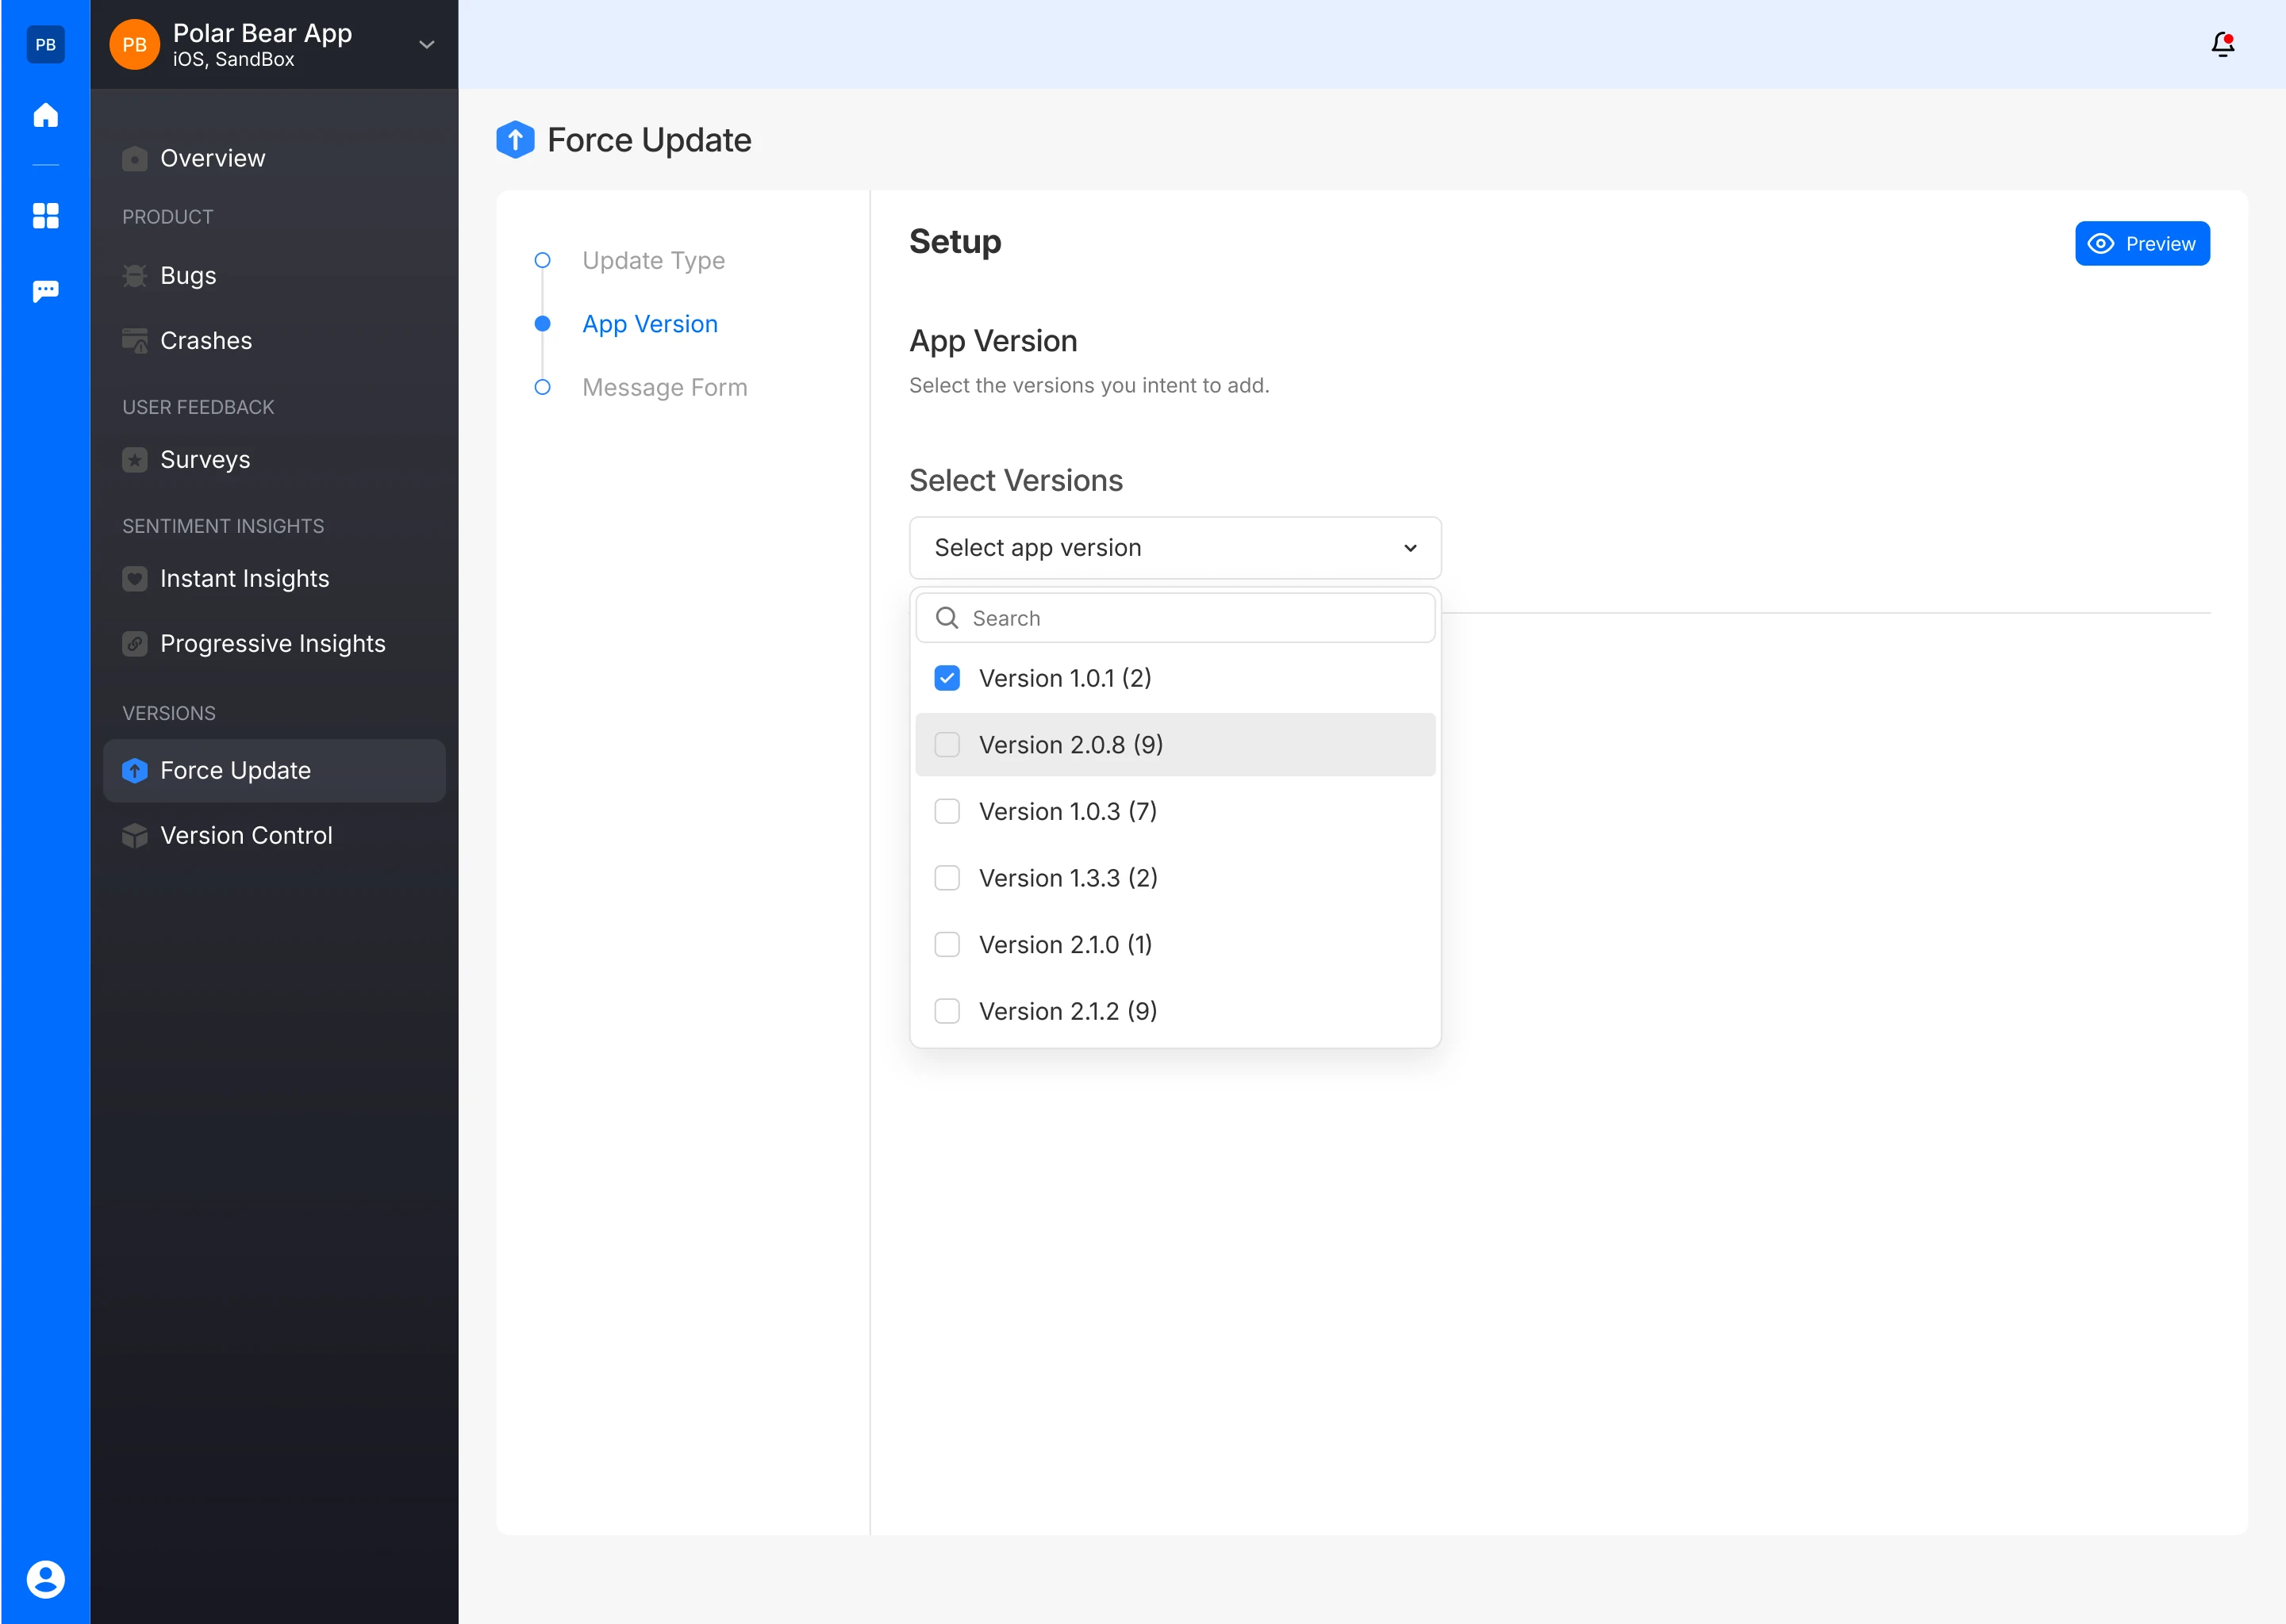This screenshot has height=1624, width=2286.
Task: Uncheck Version 1.0.1 (2) checkbox
Action: [x=947, y=678]
